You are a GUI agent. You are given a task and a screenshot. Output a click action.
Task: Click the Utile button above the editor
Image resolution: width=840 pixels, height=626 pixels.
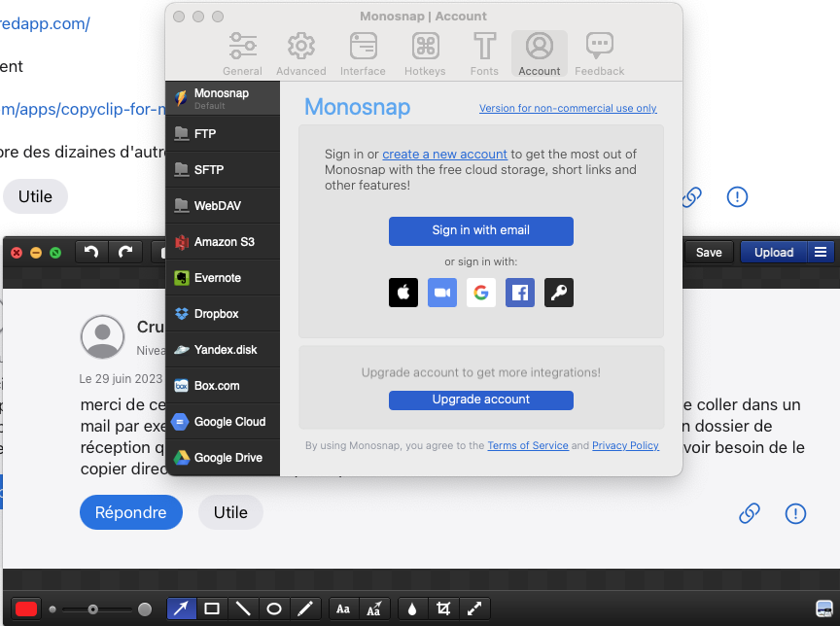(x=35, y=196)
